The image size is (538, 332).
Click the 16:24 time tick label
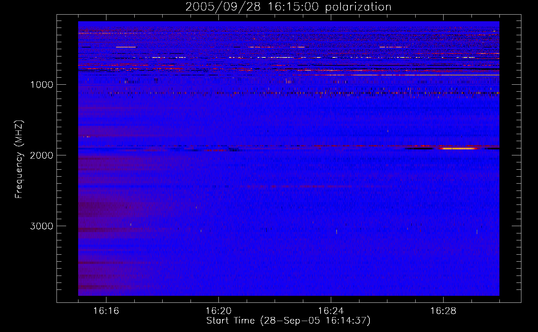click(331, 311)
